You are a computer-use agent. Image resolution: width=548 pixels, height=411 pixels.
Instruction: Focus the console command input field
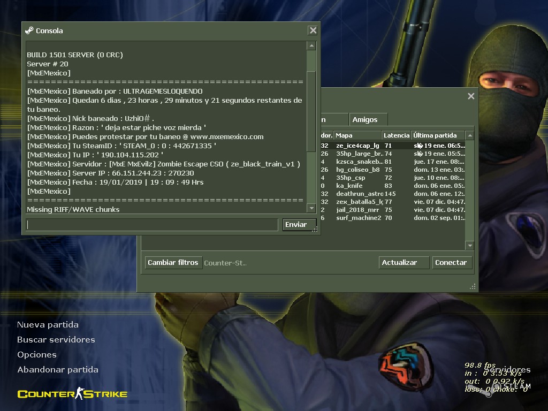point(152,225)
